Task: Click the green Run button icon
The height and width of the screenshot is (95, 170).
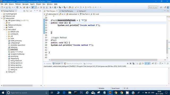Action: (55, 7)
